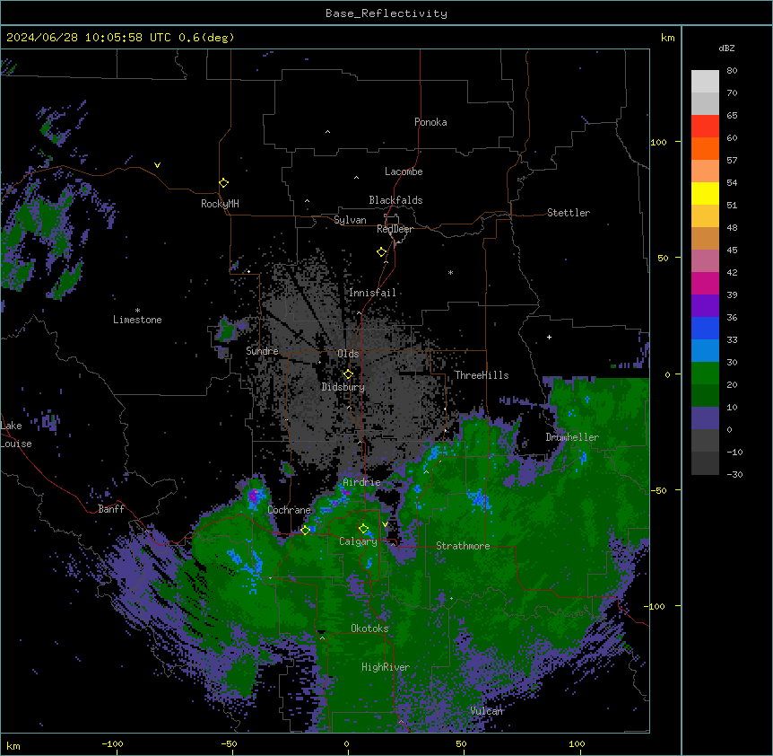Screen dimensions: 773x756
Task: Click the Lake Louise label
Action: [16, 435]
